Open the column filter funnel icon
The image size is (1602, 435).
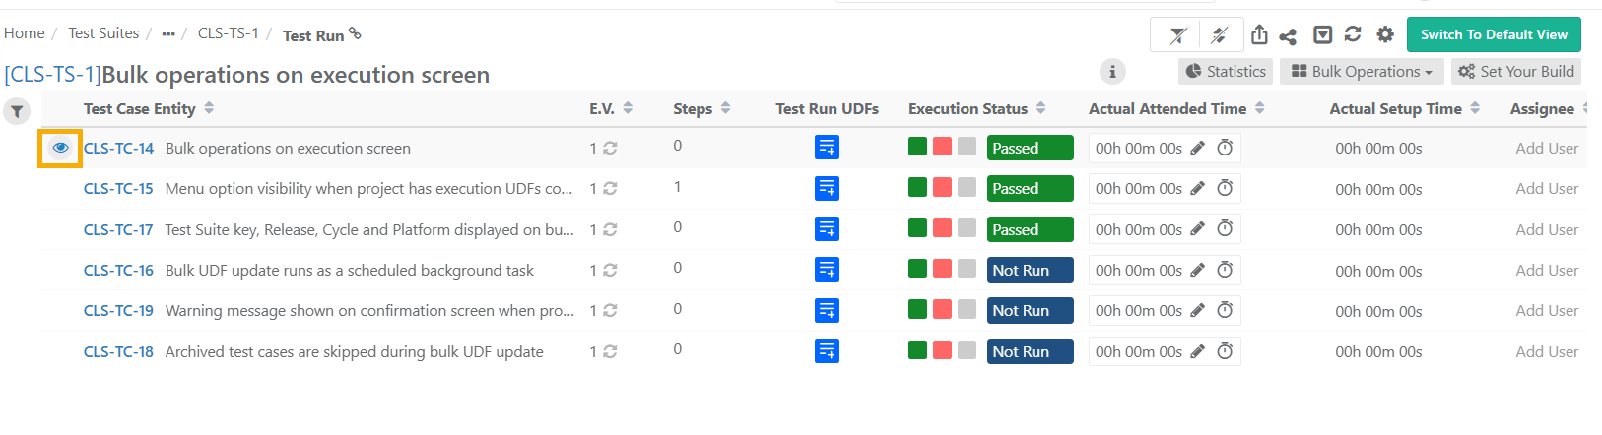coord(17,111)
